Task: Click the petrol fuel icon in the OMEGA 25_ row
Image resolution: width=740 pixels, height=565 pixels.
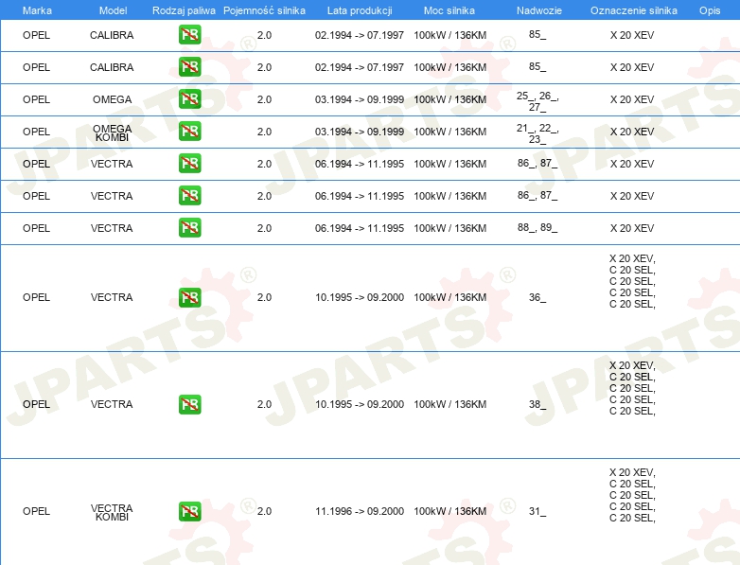Action: point(189,99)
